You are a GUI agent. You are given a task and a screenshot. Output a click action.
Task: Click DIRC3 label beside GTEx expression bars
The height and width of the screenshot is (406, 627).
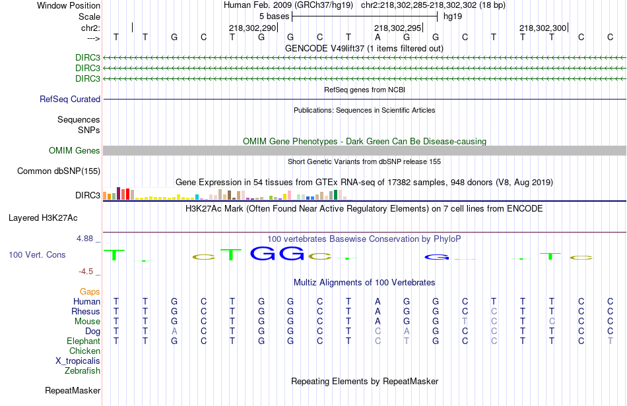[88, 195]
